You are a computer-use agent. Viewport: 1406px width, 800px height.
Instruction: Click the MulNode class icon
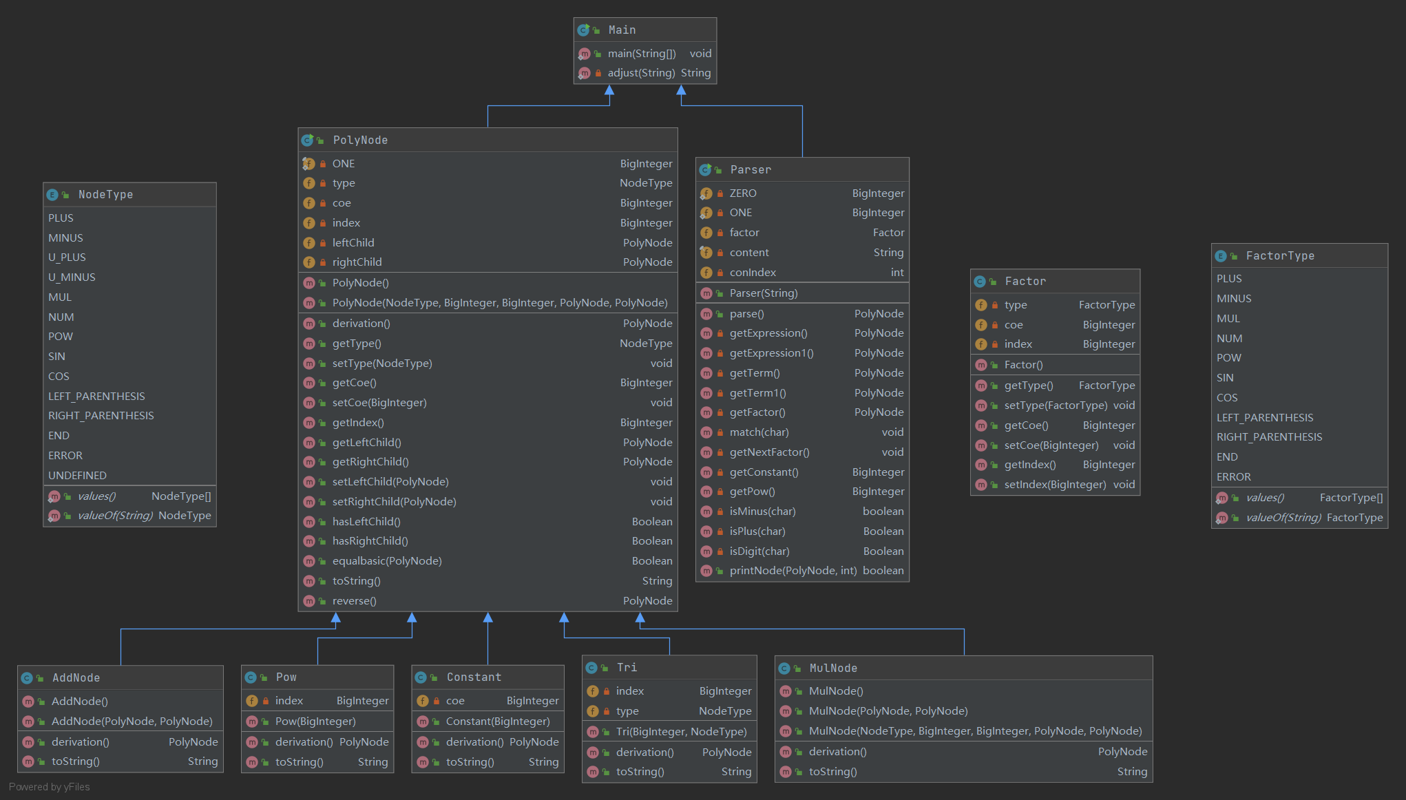(784, 669)
